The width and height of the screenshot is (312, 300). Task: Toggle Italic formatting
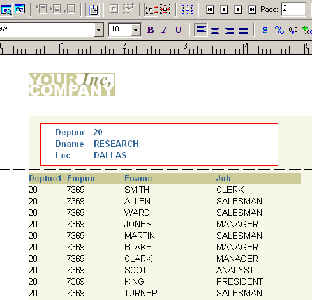(164, 30)
